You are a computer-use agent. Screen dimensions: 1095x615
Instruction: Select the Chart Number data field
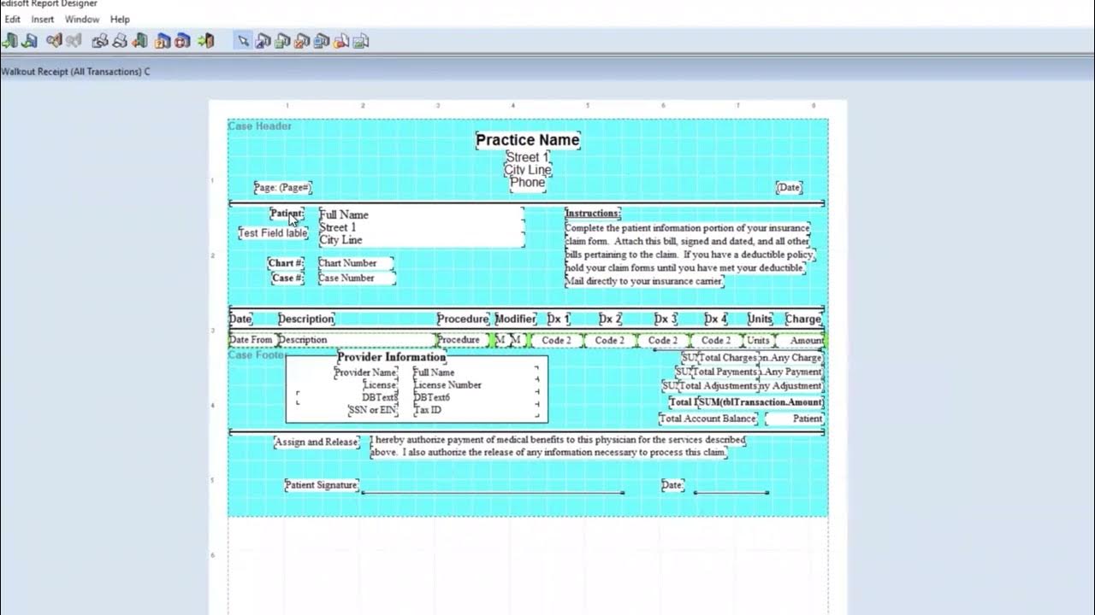(x=356, y=263)
